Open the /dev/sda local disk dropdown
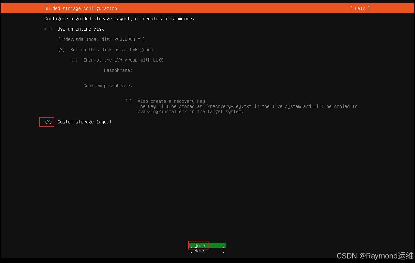415x263 pixels. point(101,39)
